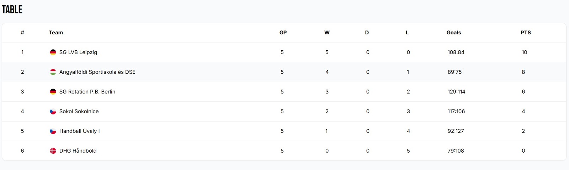
Task: Click the Hungarian flag beside Angyalföldi Sportiskola
Action: click(x=53, y=72)
